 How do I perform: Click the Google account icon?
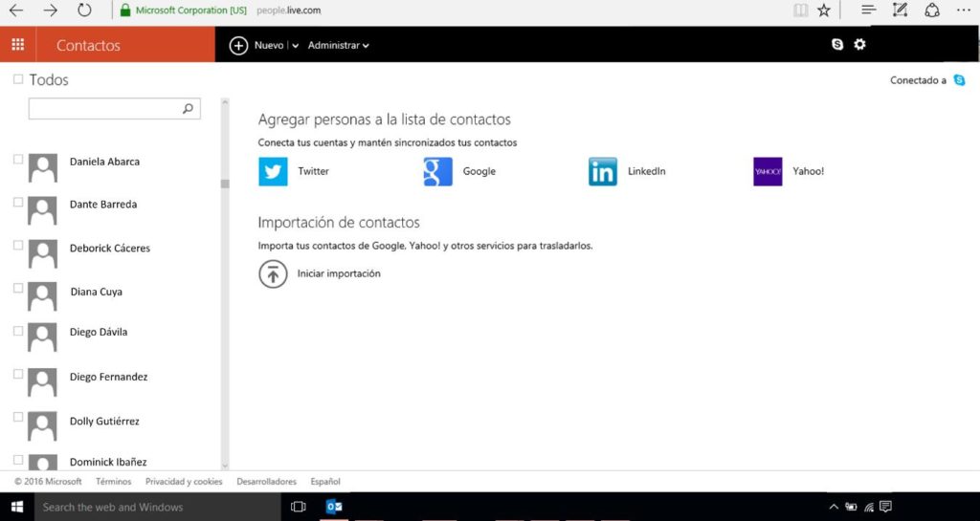438,171
